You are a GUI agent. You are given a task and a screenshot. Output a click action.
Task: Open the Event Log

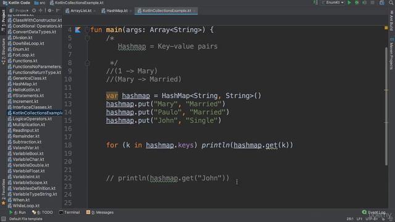click(x=374, y=212)
